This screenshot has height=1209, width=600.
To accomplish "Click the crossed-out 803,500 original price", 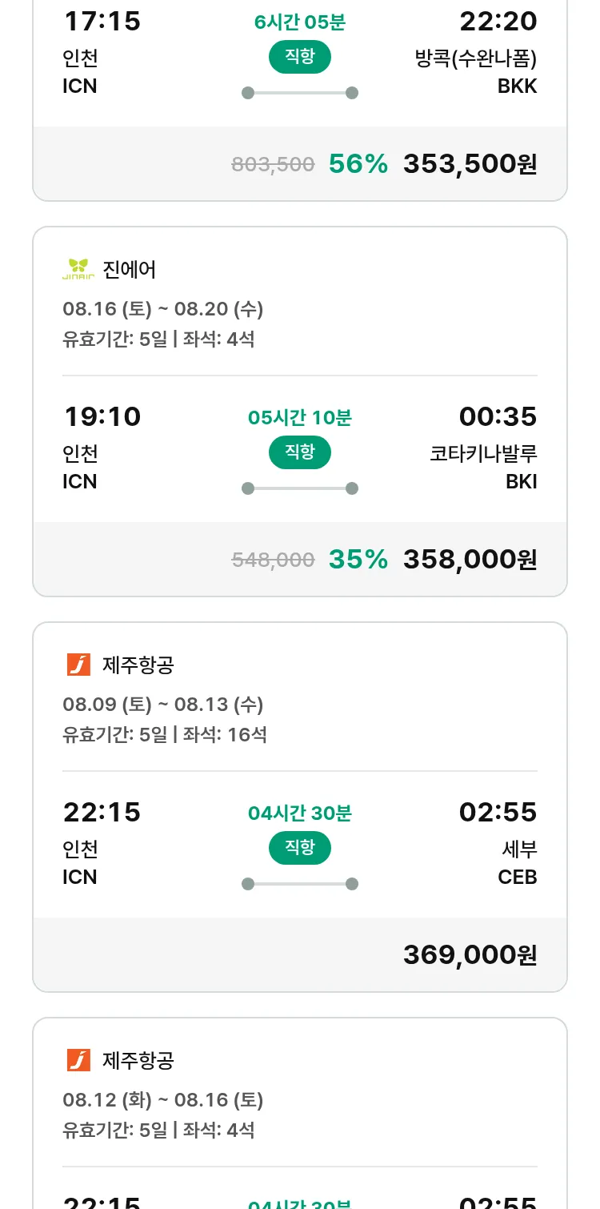I will click(x=273, y=164).
